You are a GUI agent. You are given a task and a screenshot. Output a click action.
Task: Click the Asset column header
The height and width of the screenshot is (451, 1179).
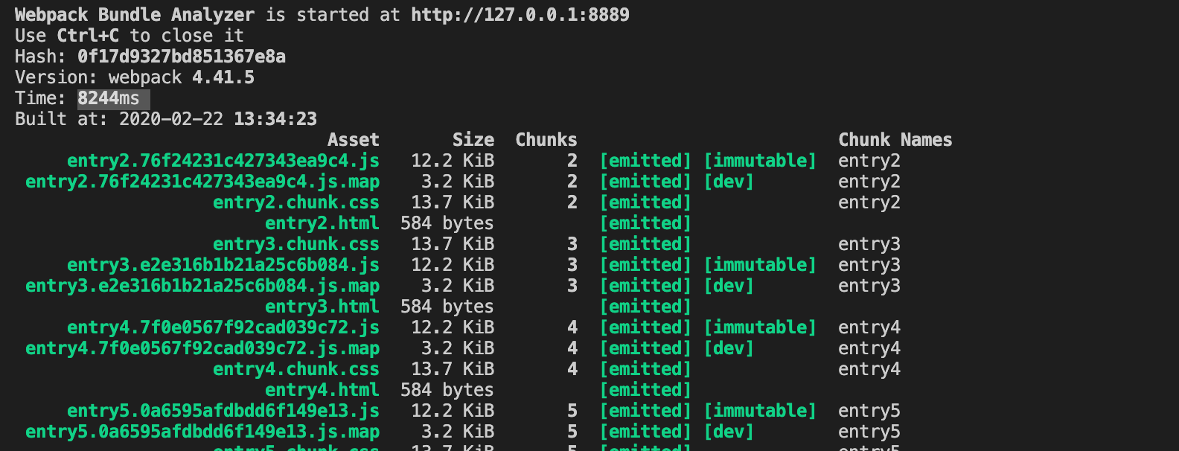tap(353, 140)
